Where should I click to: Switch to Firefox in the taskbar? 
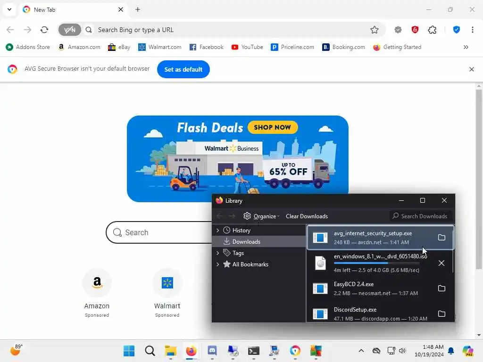(x=192, y=351)
